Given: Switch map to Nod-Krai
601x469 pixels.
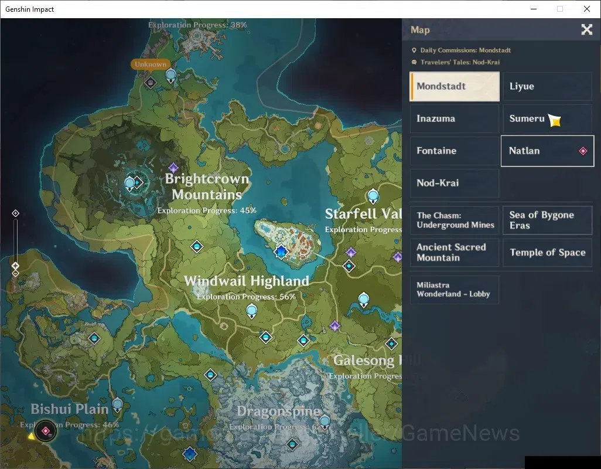Looking at the screenshot, I should tap(455, 183).
